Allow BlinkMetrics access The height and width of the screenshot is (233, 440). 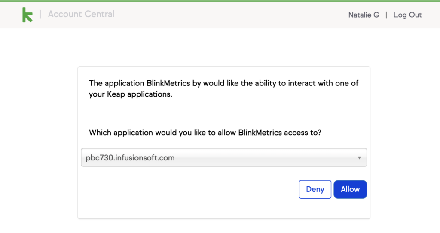[x=350, y=189]
